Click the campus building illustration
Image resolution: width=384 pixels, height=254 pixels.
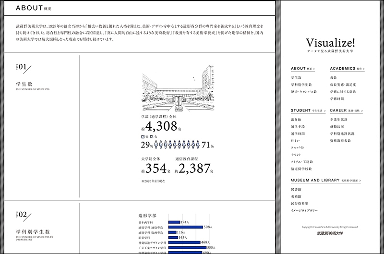pyautogui.click(x=178, y=88)
